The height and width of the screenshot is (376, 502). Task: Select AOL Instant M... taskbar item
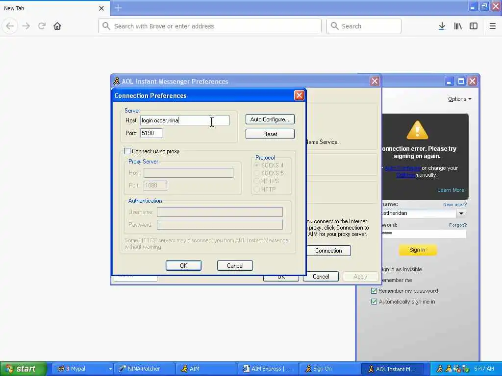(x=392, y=369)
